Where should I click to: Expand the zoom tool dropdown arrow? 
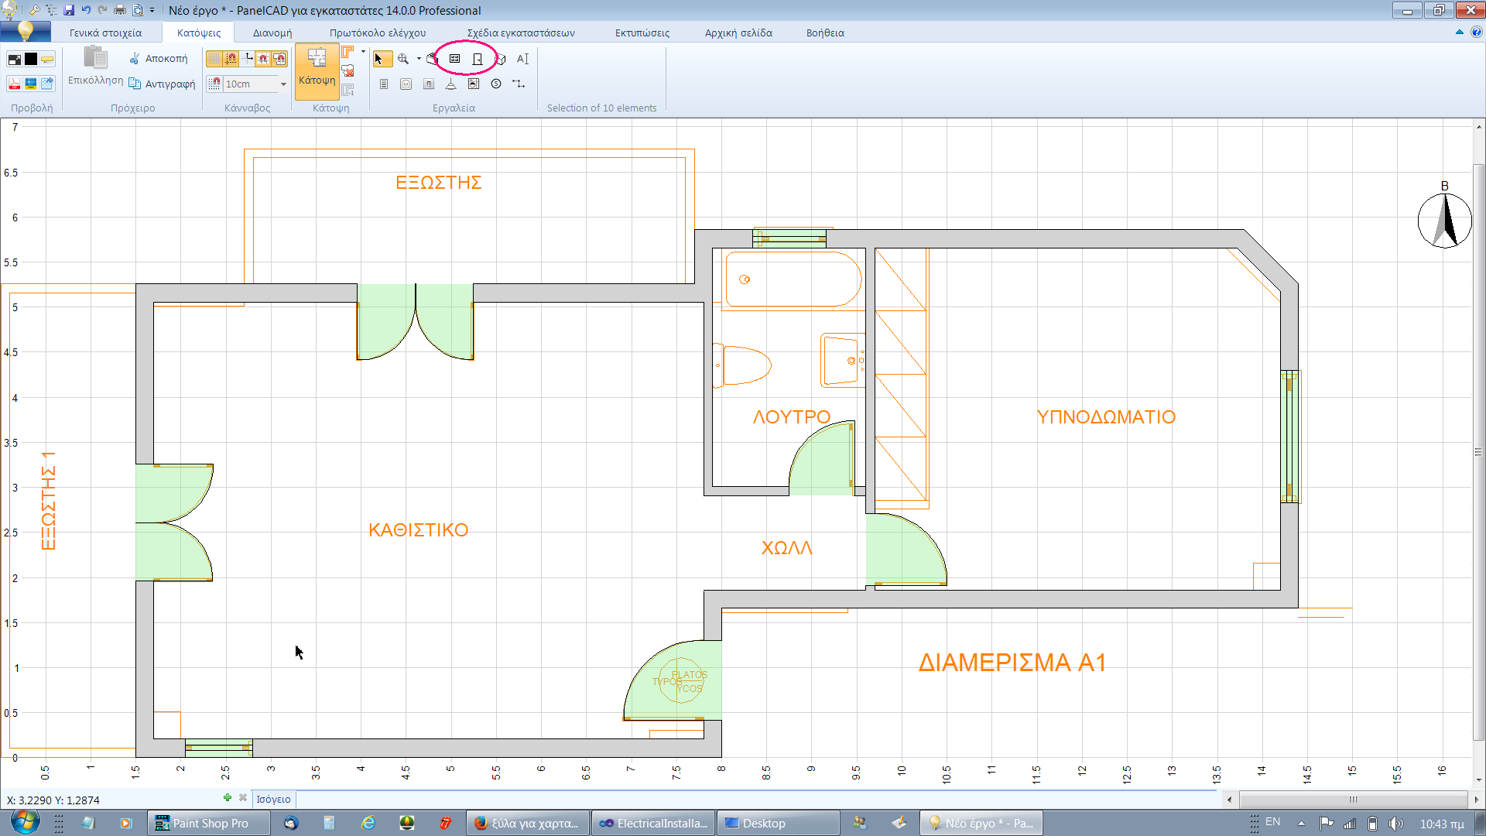(419, 59)
